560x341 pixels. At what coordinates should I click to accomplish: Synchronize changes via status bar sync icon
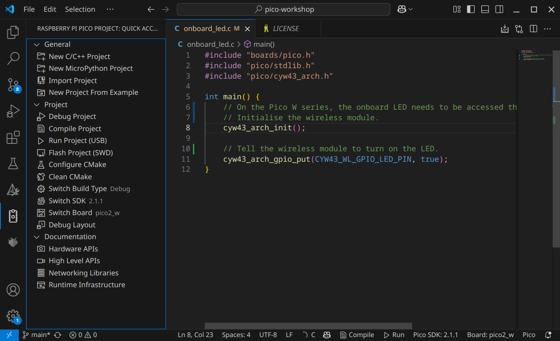pos(57,335)
